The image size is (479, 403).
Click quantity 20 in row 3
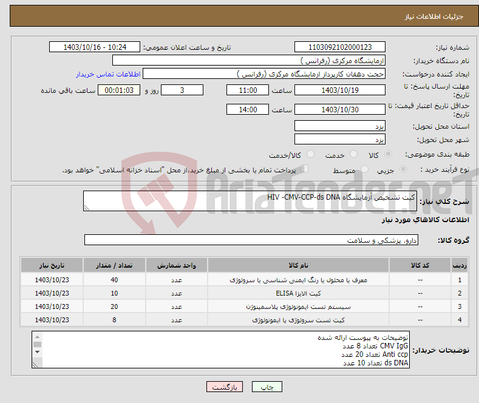point(114,306)
